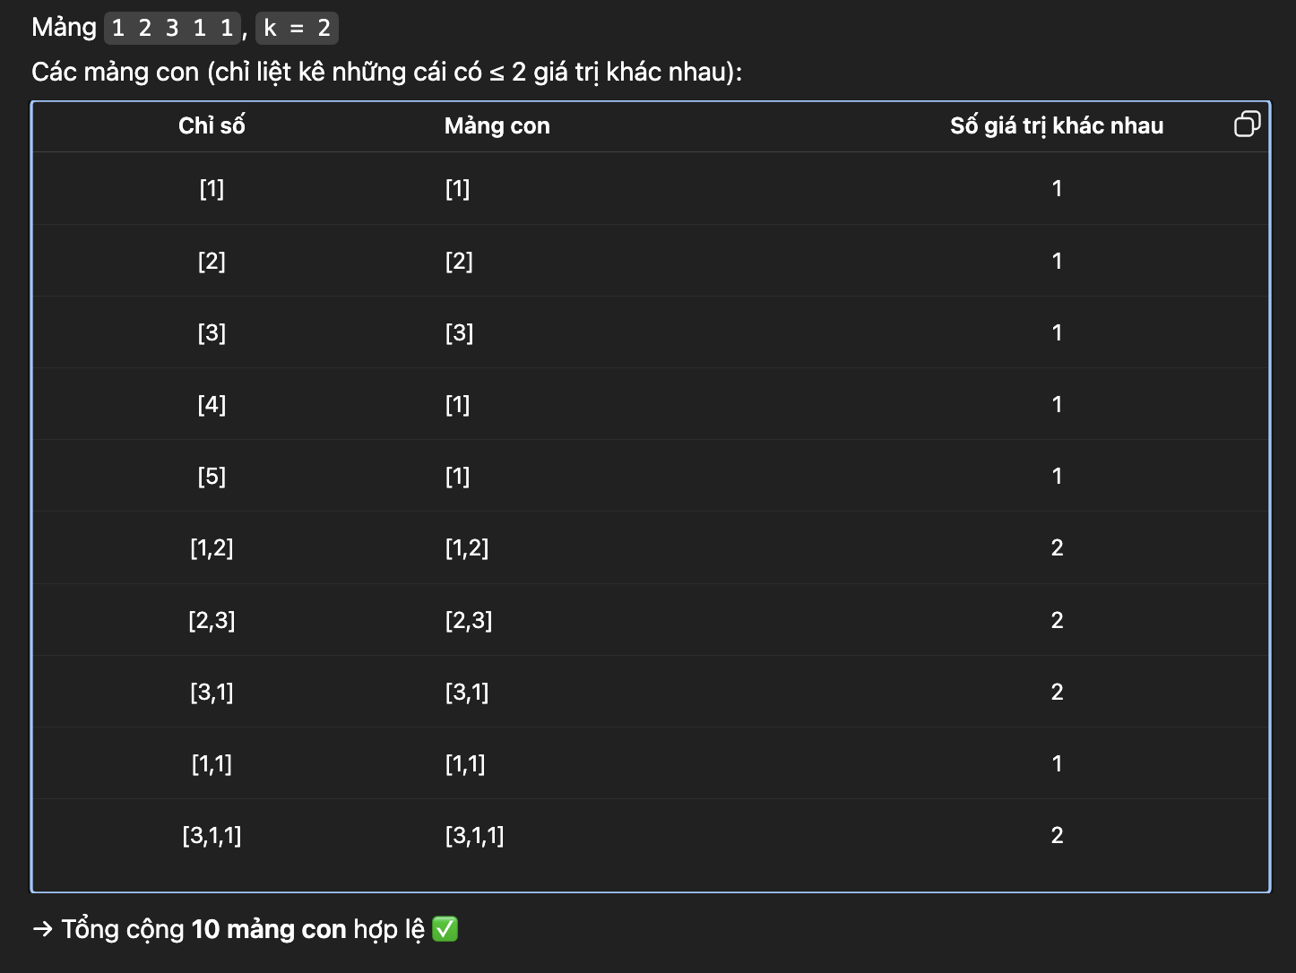Click the bold "10 mảng con" text
The height and width of the screenshot is (973, 1296).
pos(269,929)
